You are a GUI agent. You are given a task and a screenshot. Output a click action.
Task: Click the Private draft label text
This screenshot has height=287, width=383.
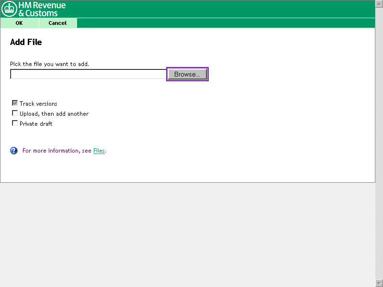coord(36,124)
